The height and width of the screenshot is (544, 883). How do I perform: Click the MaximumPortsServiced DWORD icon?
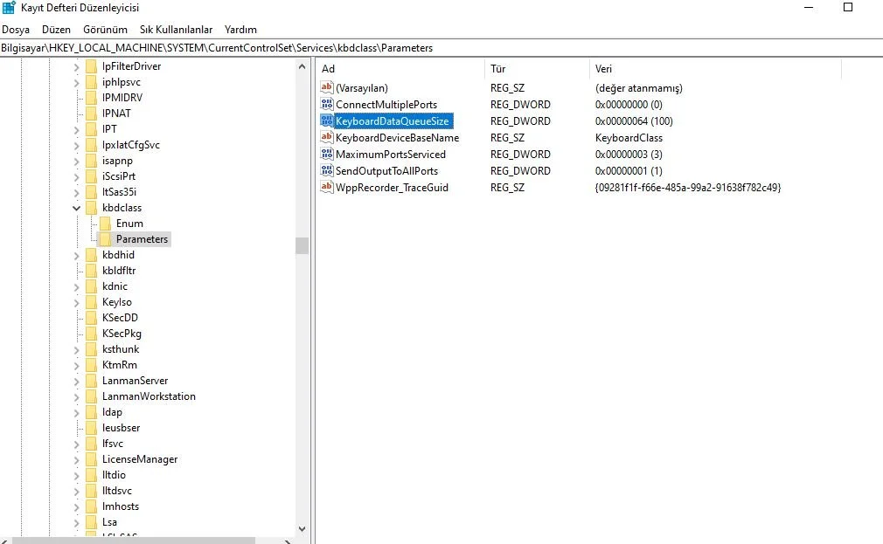tap(327, 154)
